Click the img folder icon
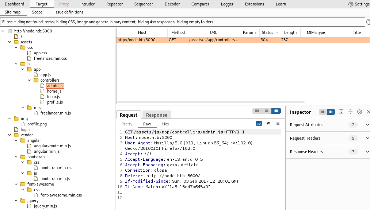This screenshot has width=370, height=210. click(x=16, y=118)
